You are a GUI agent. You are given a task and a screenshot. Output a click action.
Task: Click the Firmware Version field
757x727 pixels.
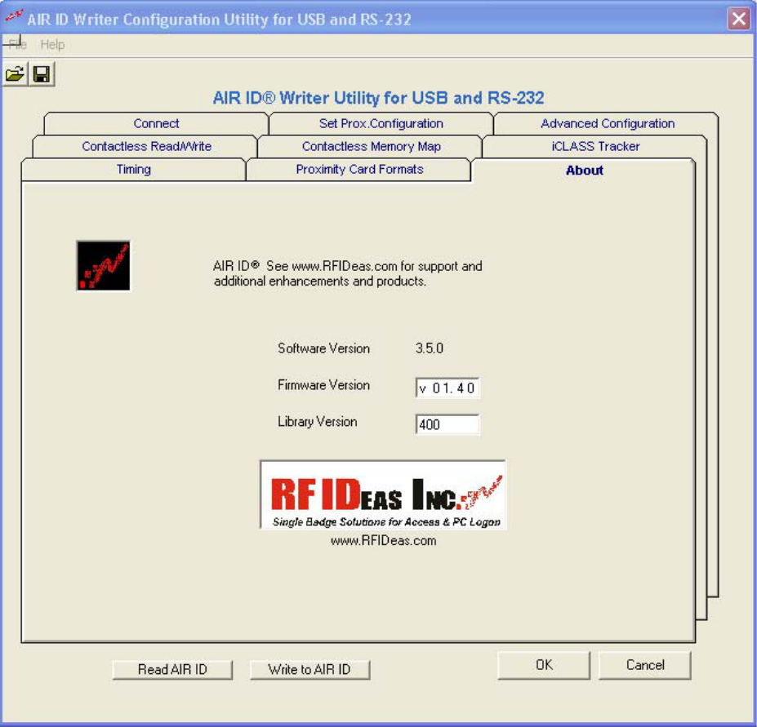coord(448,388)
